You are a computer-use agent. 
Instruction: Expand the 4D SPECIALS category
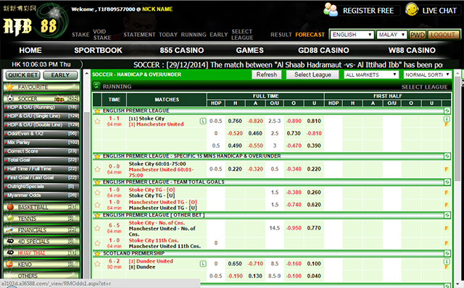41,242
